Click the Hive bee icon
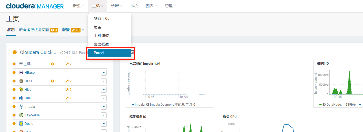The height and width of the screenshot is (132, 363). (x=21, y=89)
